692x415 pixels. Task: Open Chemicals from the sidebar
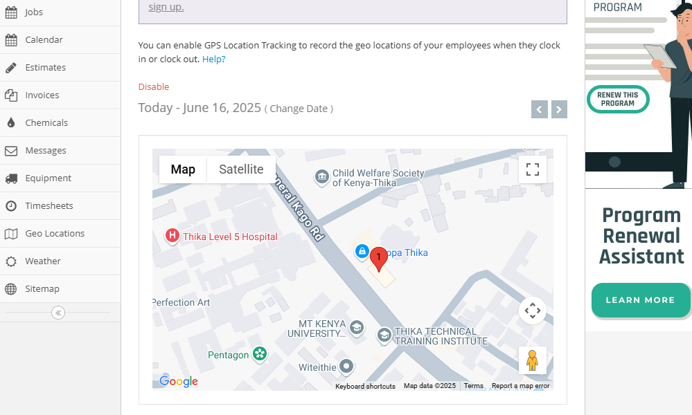(x=60, y=123)
